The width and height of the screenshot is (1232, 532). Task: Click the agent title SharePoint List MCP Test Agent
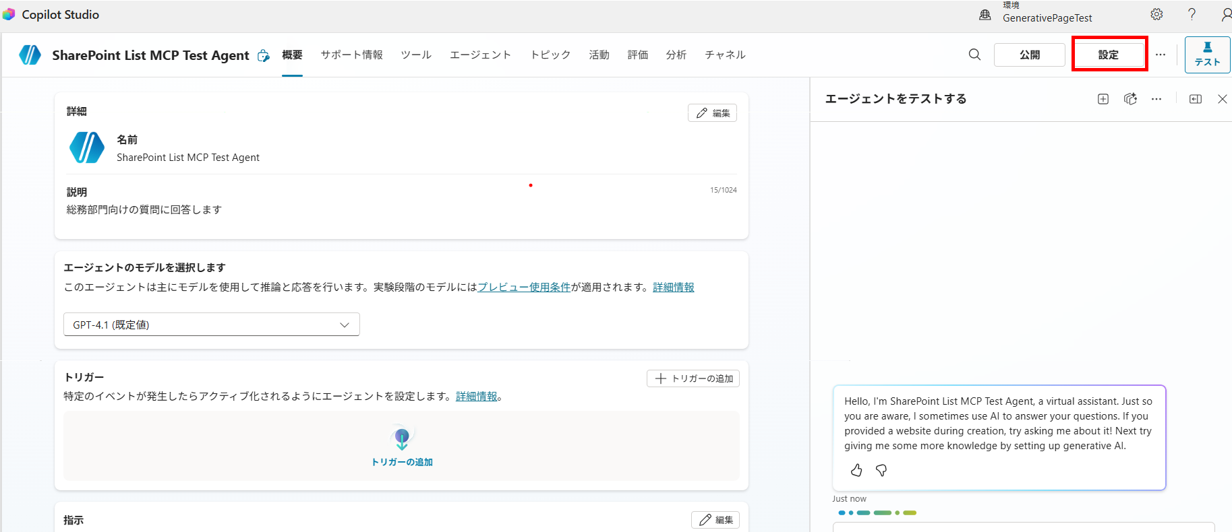[150, 55]
